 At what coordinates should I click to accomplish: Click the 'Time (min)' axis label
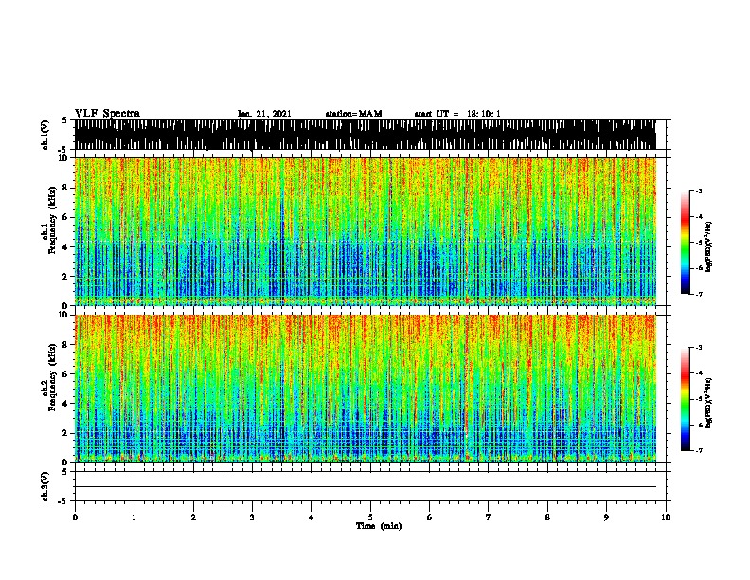(379, 526)
